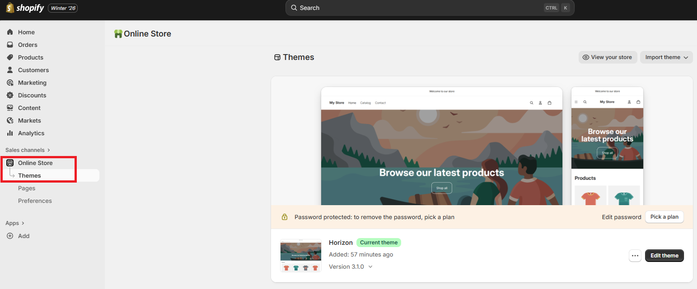
Task: Click the Horizon theme name
Action: 341,243
